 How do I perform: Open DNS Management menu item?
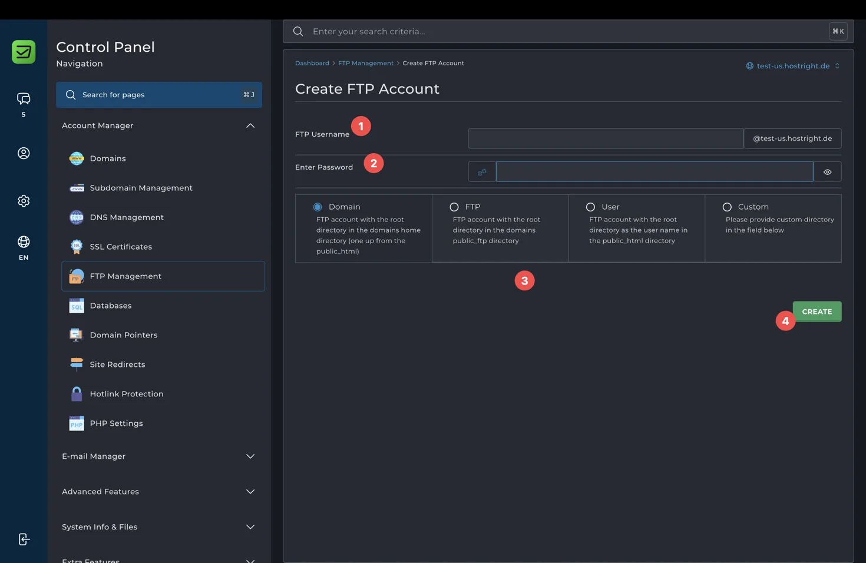(x=163, y=217)
